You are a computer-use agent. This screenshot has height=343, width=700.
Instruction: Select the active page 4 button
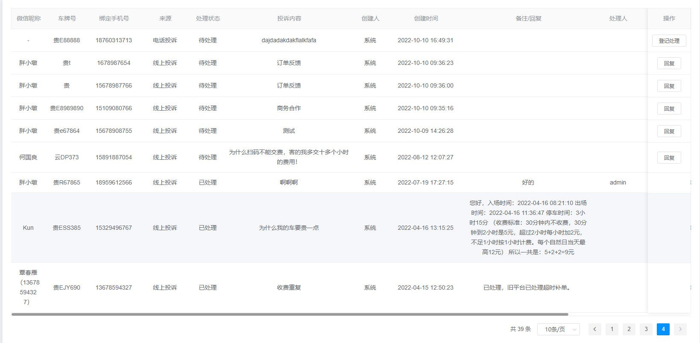pos(663,329)
